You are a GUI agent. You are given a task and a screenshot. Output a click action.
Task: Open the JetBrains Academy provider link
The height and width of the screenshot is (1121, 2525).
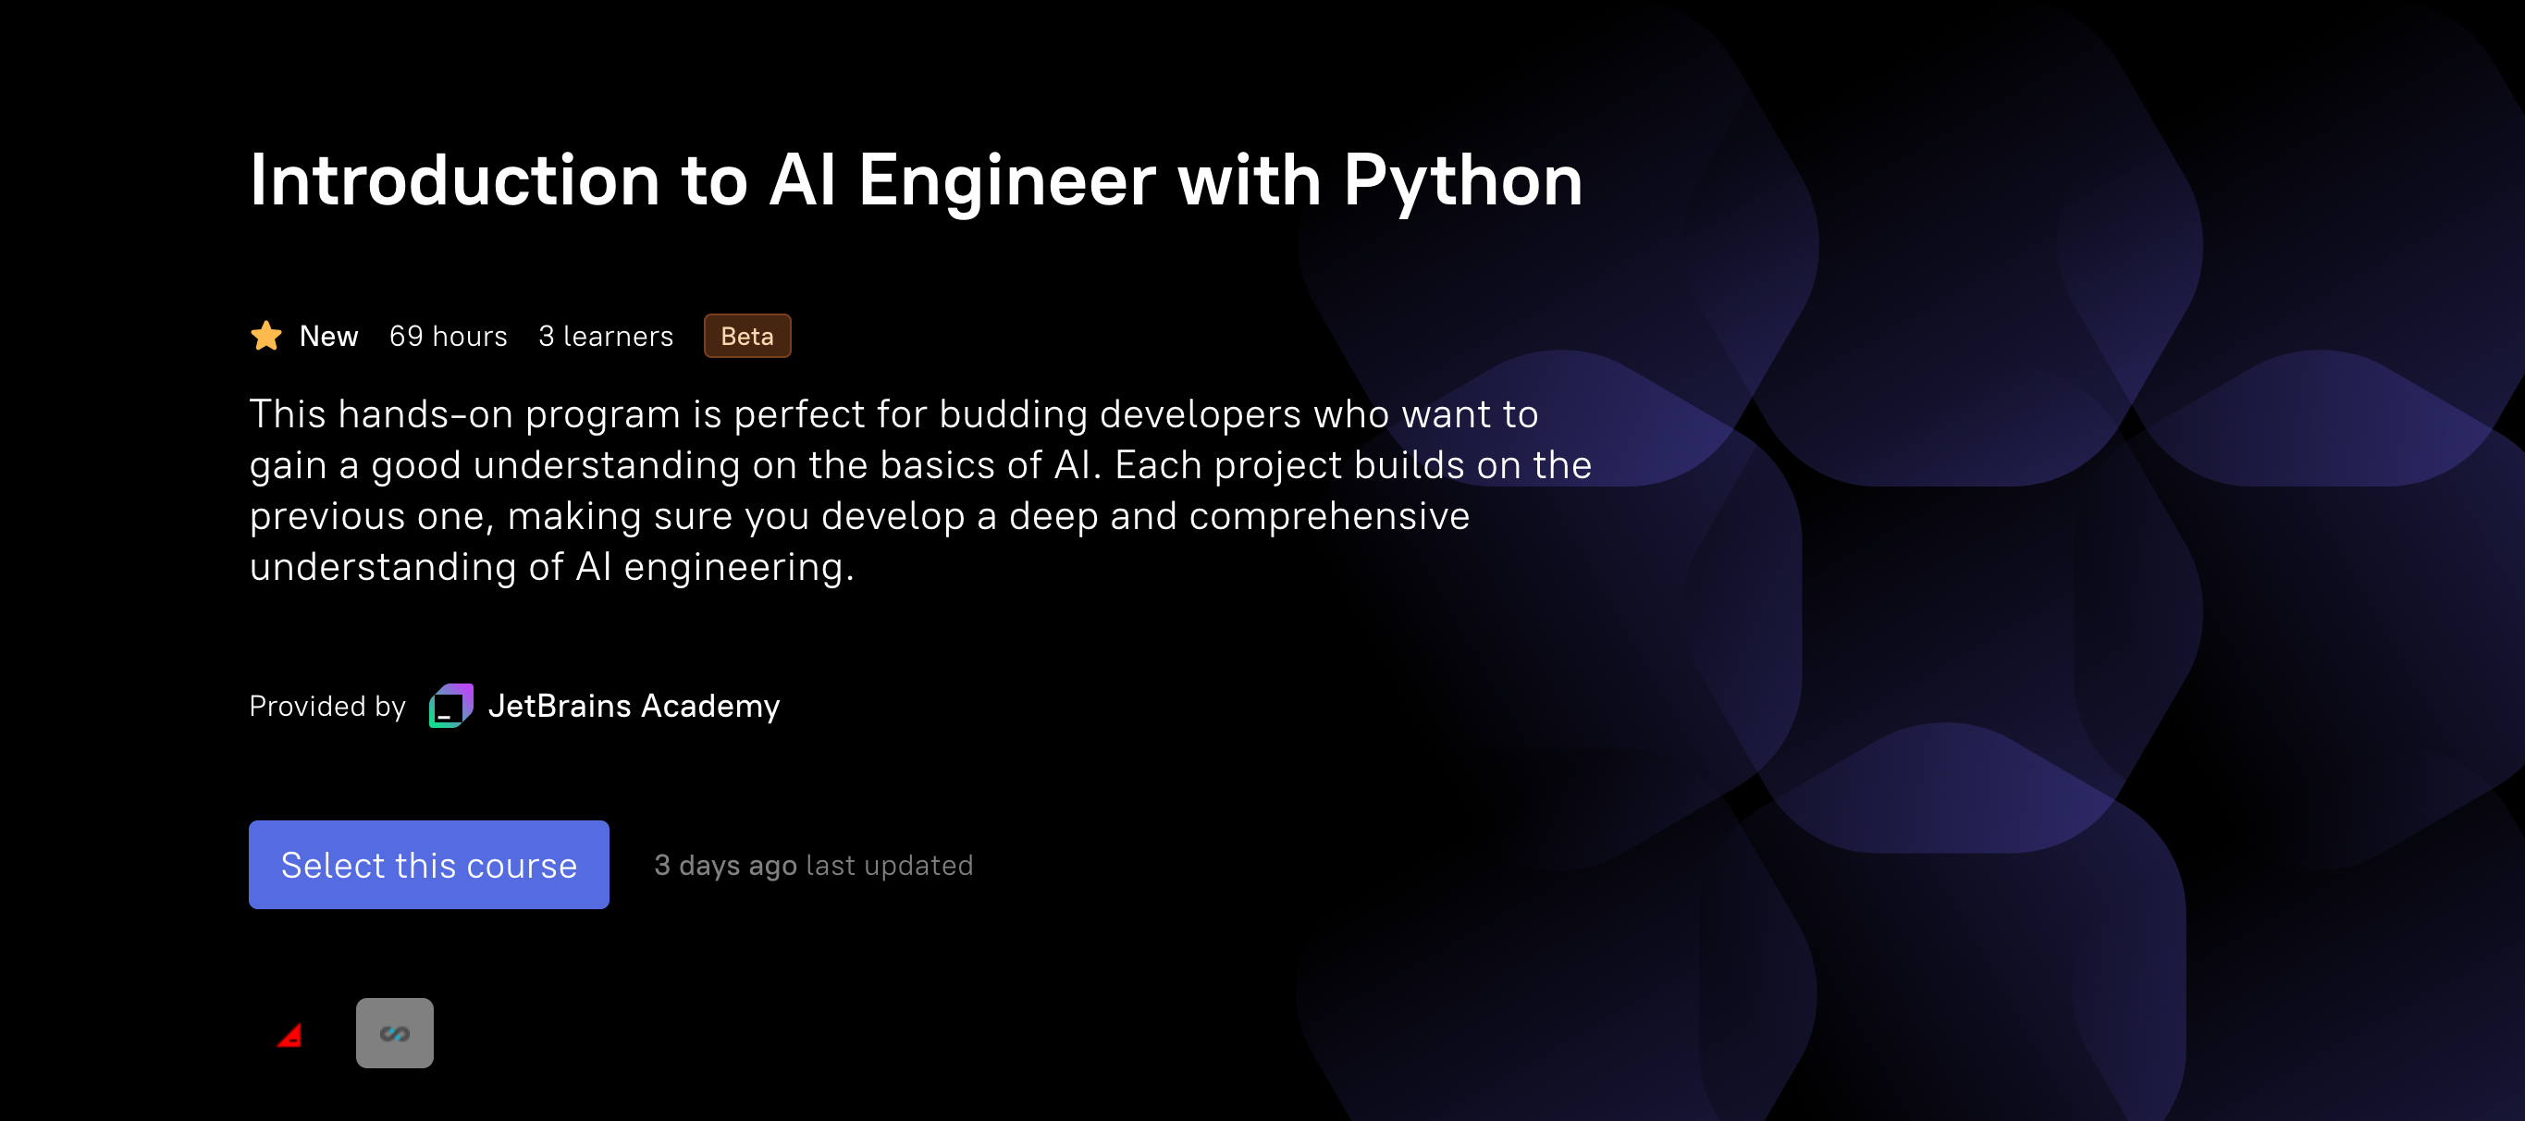(634, 706)
